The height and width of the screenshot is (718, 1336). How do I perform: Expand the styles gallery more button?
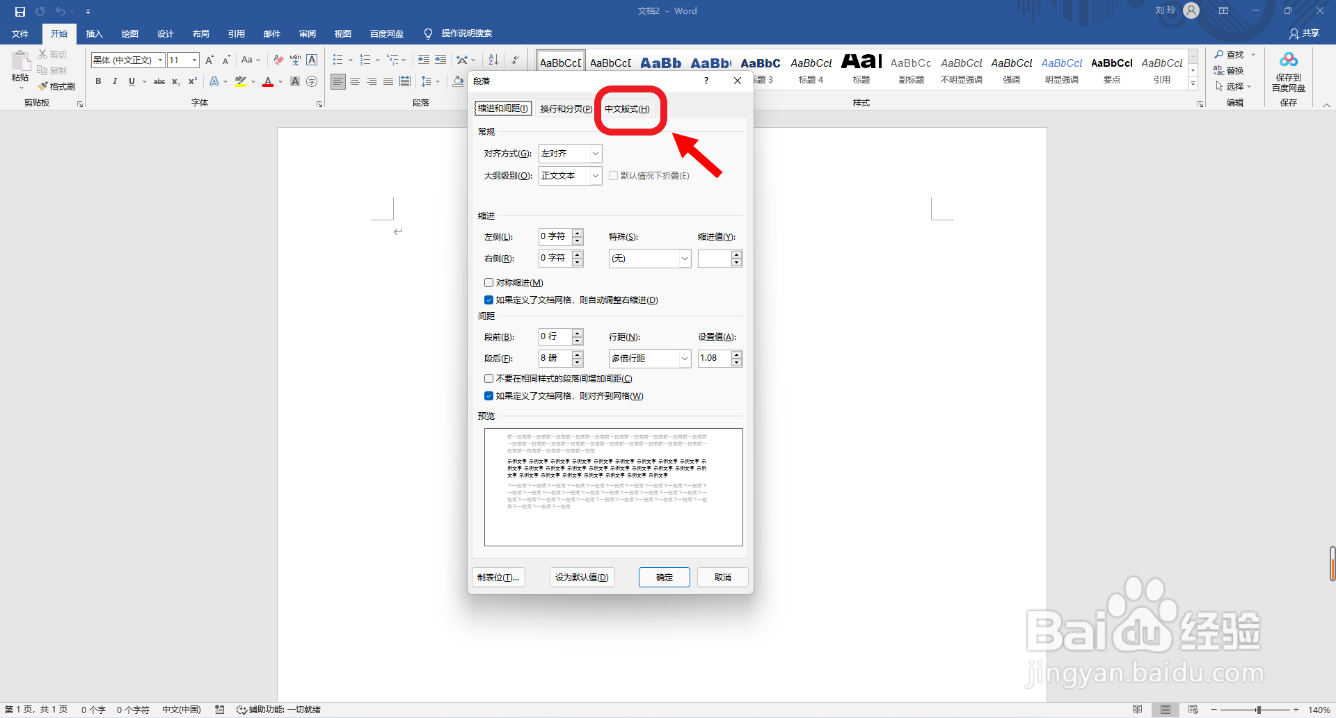point(1193,84)
